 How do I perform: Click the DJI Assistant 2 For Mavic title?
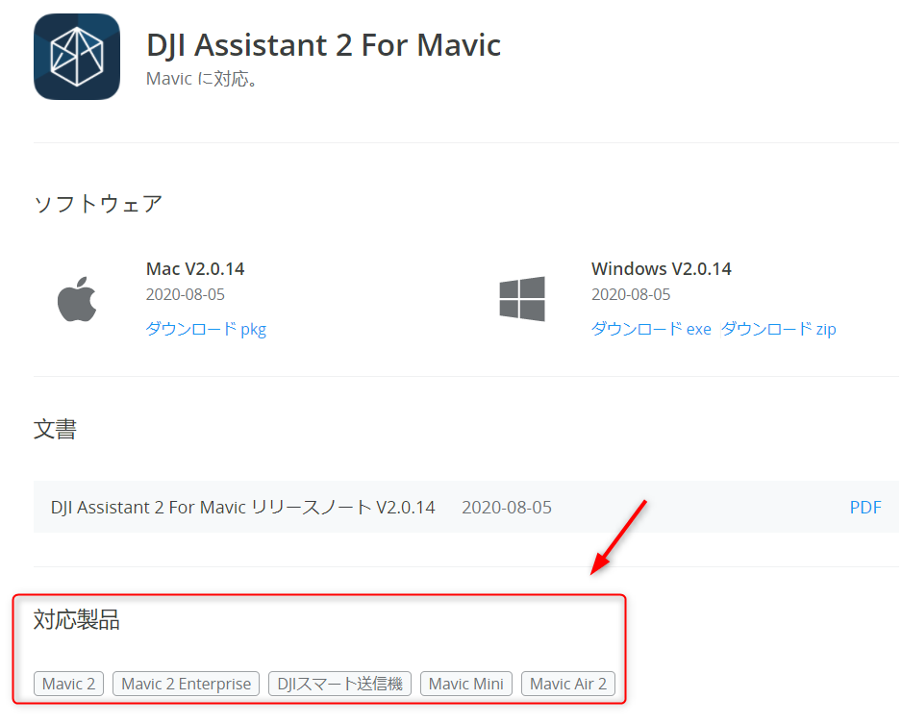click(323, 45)
